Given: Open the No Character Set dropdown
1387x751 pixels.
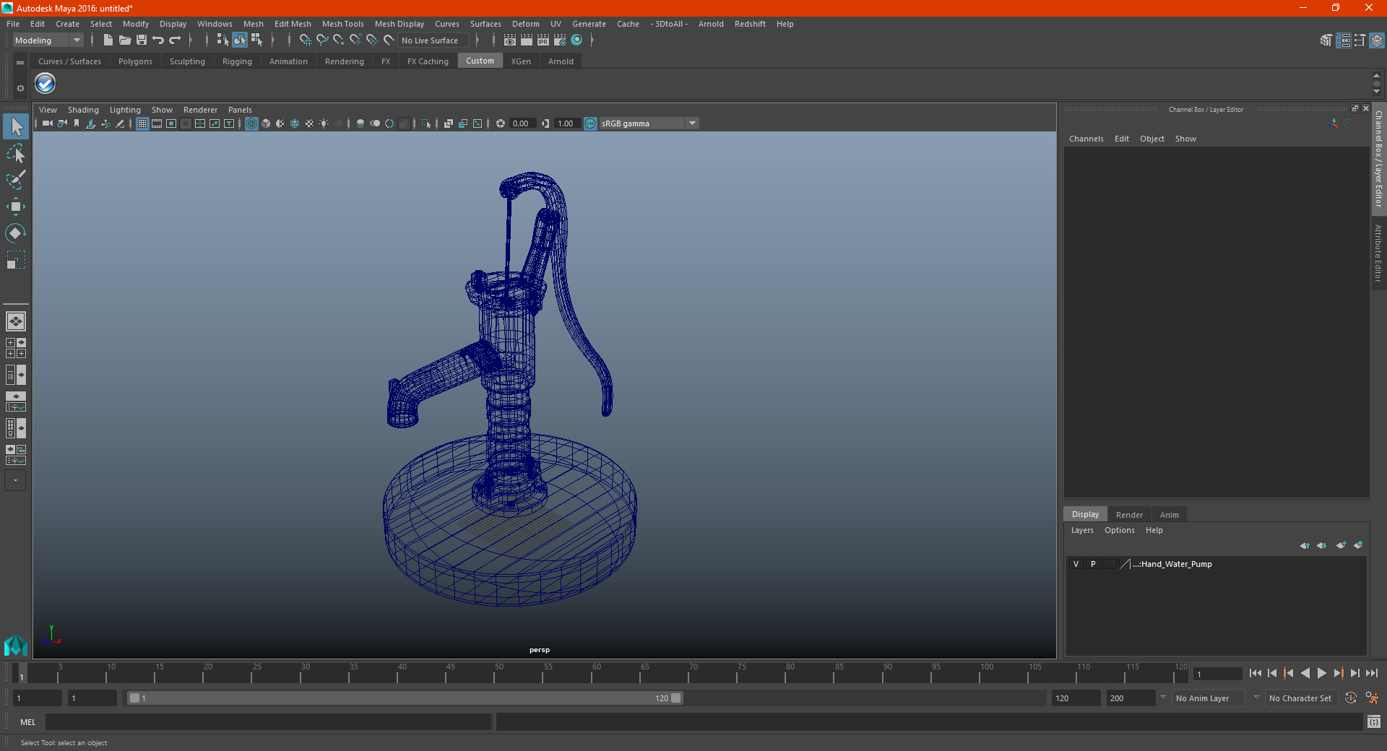Looking at the screenshot, I should coord(1302,698).
